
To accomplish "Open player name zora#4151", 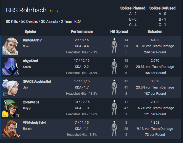I will tap(31, 102).
